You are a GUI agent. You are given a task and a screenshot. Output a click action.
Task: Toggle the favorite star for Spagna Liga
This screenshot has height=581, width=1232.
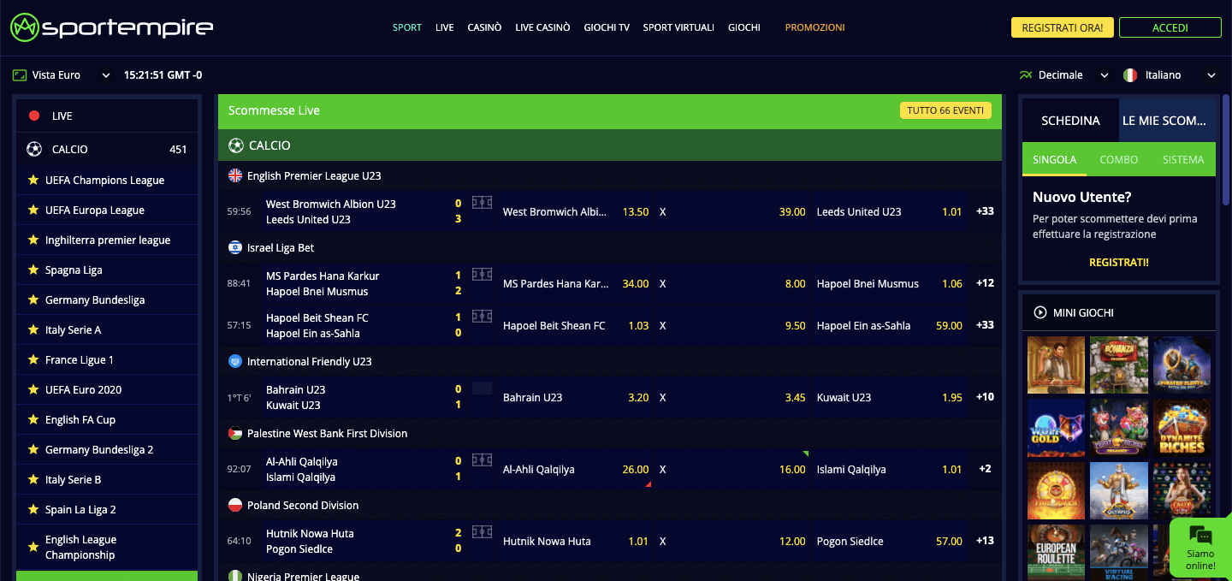34,270
